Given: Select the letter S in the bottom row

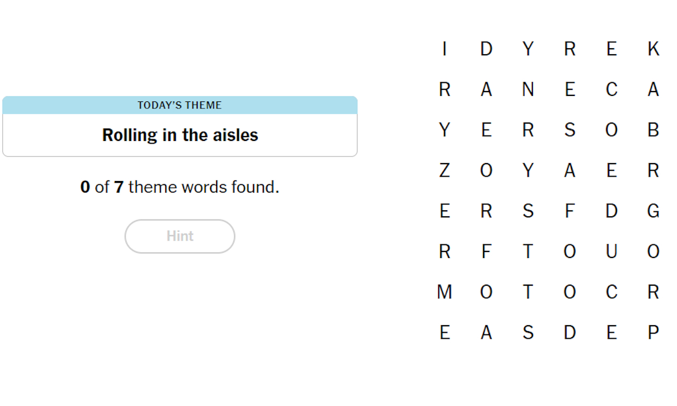Looking at the screenshot, I should (x=528, y=333).
